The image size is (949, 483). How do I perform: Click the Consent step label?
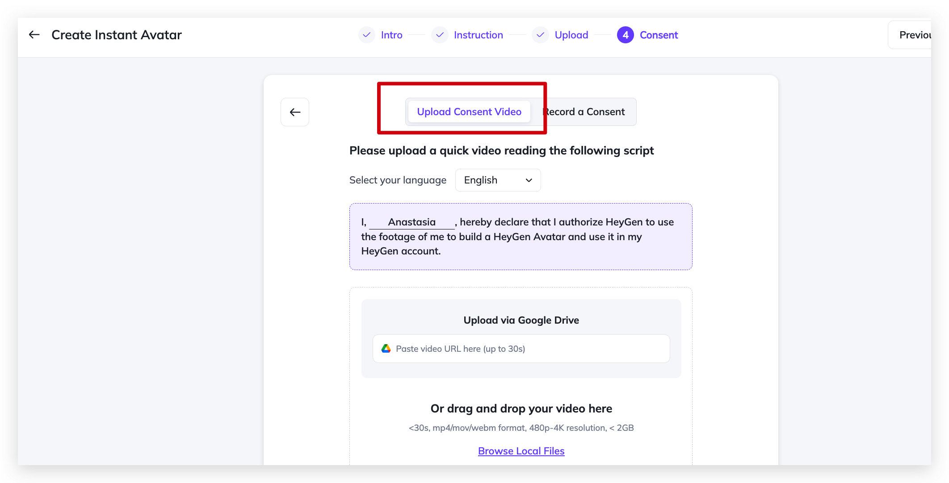[x=659, y=35]
